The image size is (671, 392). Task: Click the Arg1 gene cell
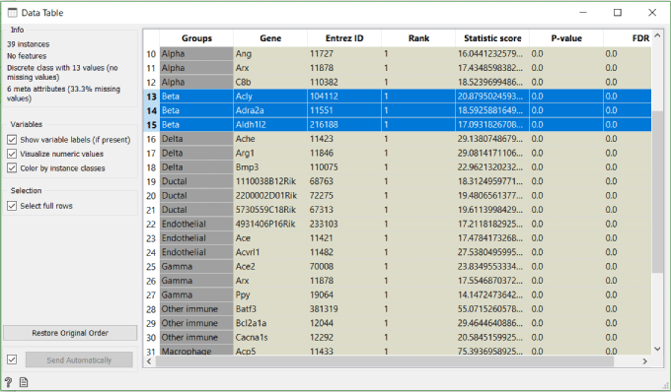(x=270, y=153)
